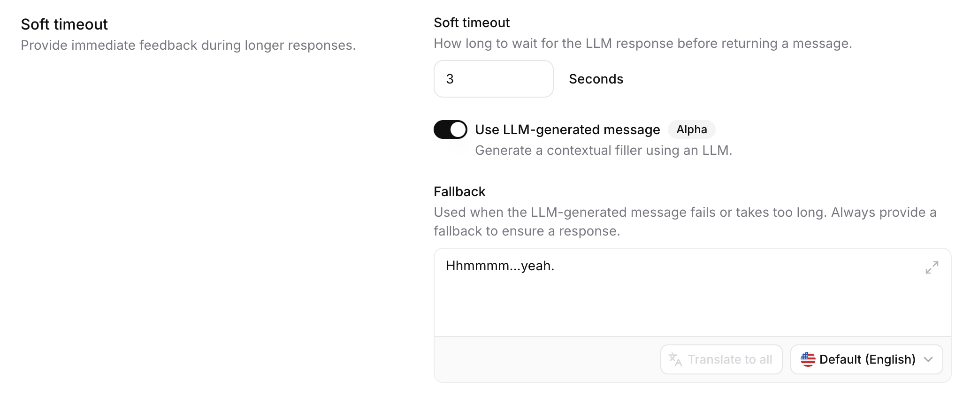The width and height of the screenshot is (963, 396).
Task: Click the Alpha badge beside LLM-generated message
Action: coord(691,129)
